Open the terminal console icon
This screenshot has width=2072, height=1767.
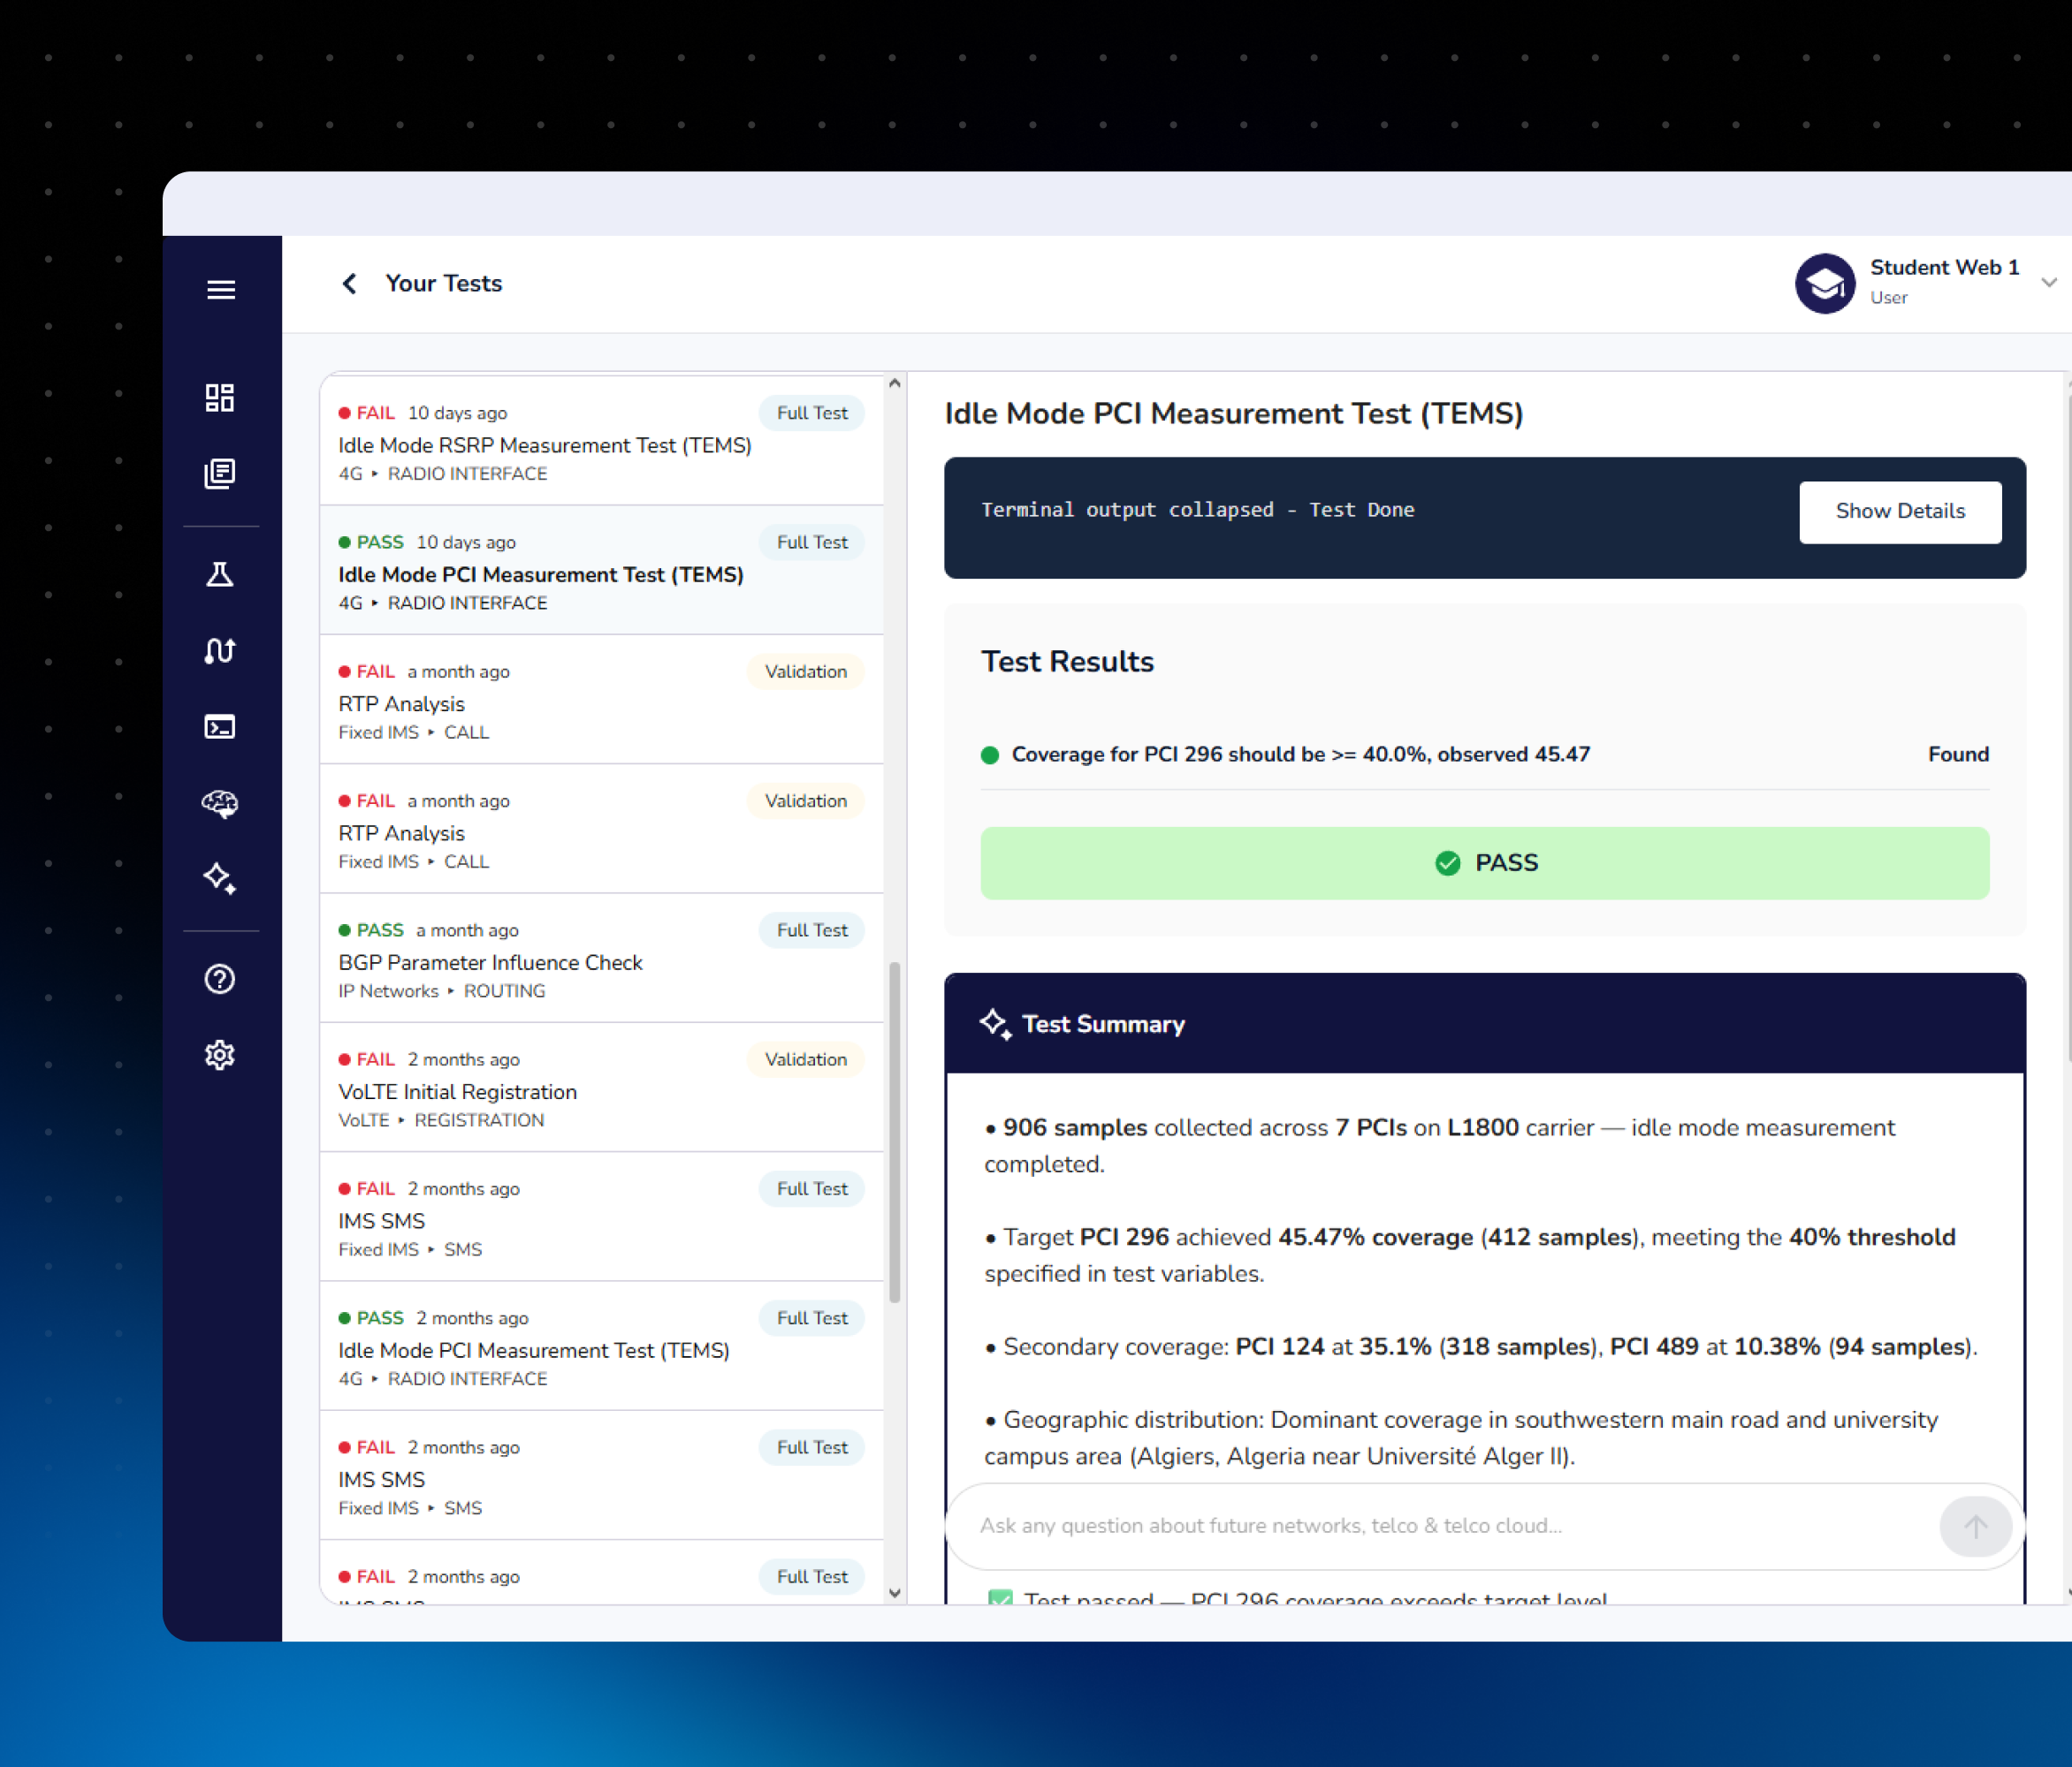tap(220, 726)
